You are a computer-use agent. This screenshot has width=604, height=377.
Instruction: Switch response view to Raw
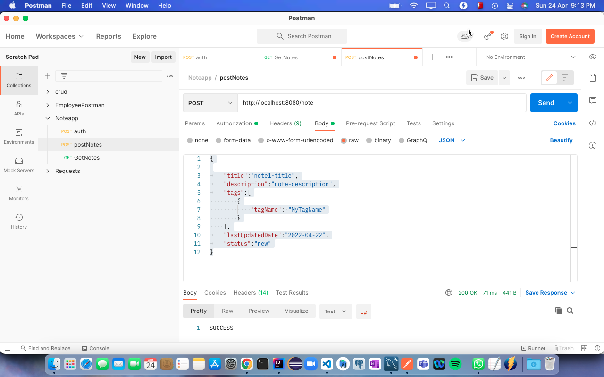pos(227,311)
